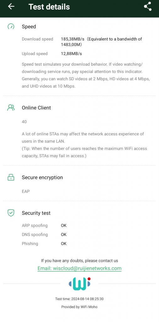Tap the Online Client people icon

[11, 108]
